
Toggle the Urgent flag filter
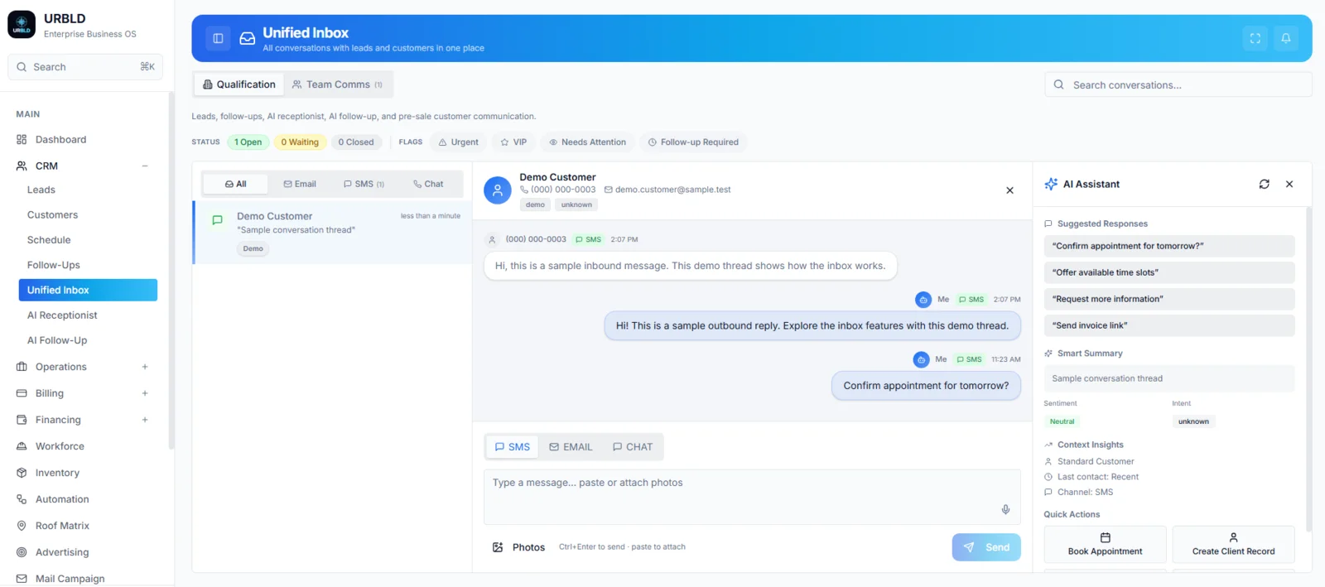click(x=459, y=142)
